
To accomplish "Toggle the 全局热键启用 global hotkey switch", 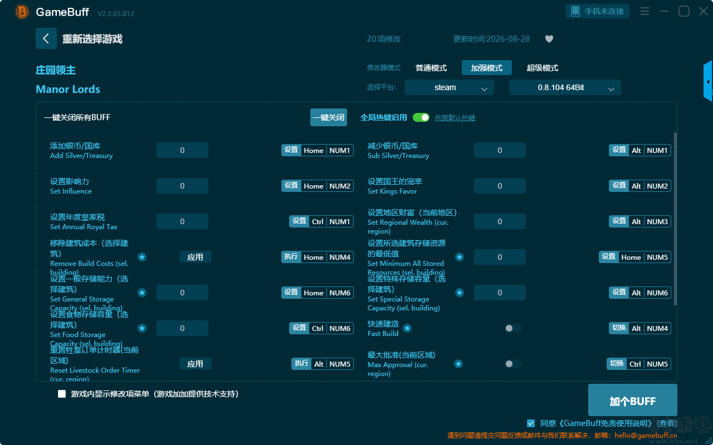I will pos(421,117).
